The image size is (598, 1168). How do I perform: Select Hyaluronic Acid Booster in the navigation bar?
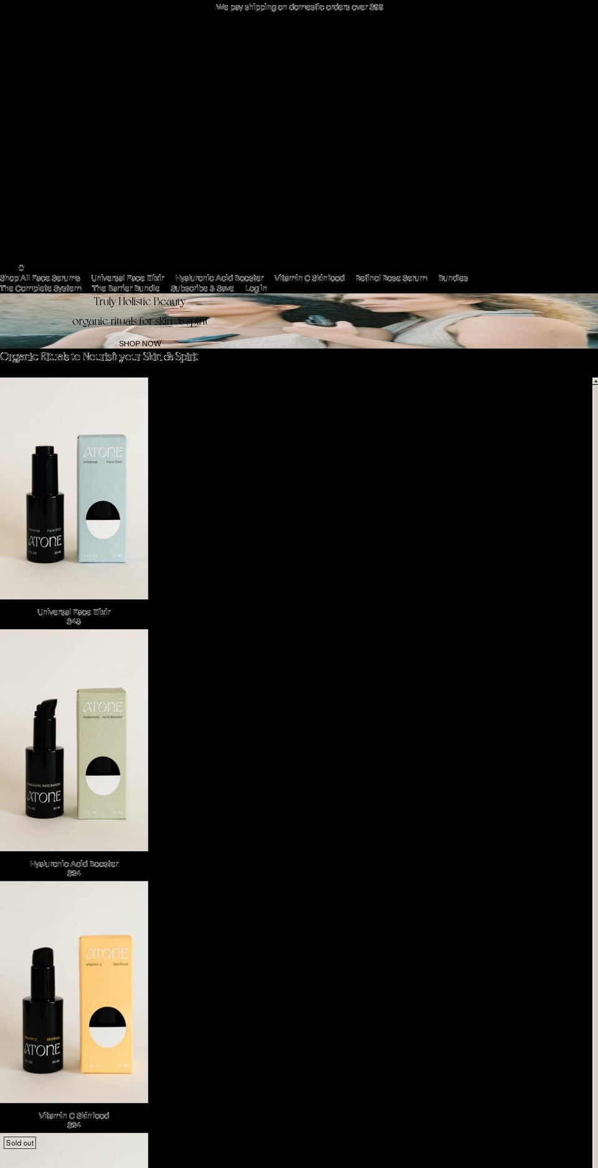coord(219,278)
